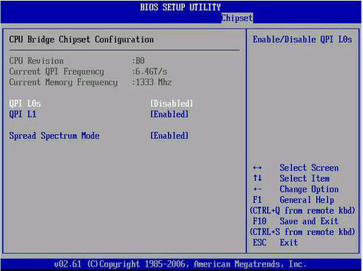Click the Exit help entry
The width and height of the screenshot is (363, 271).
pyautogui.click(x=289, y=242)
